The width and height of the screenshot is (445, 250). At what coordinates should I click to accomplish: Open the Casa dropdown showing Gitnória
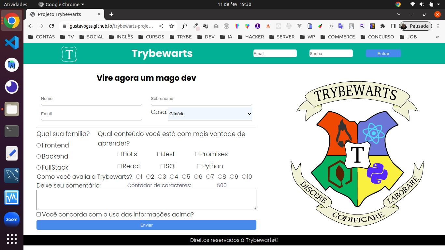210,114
